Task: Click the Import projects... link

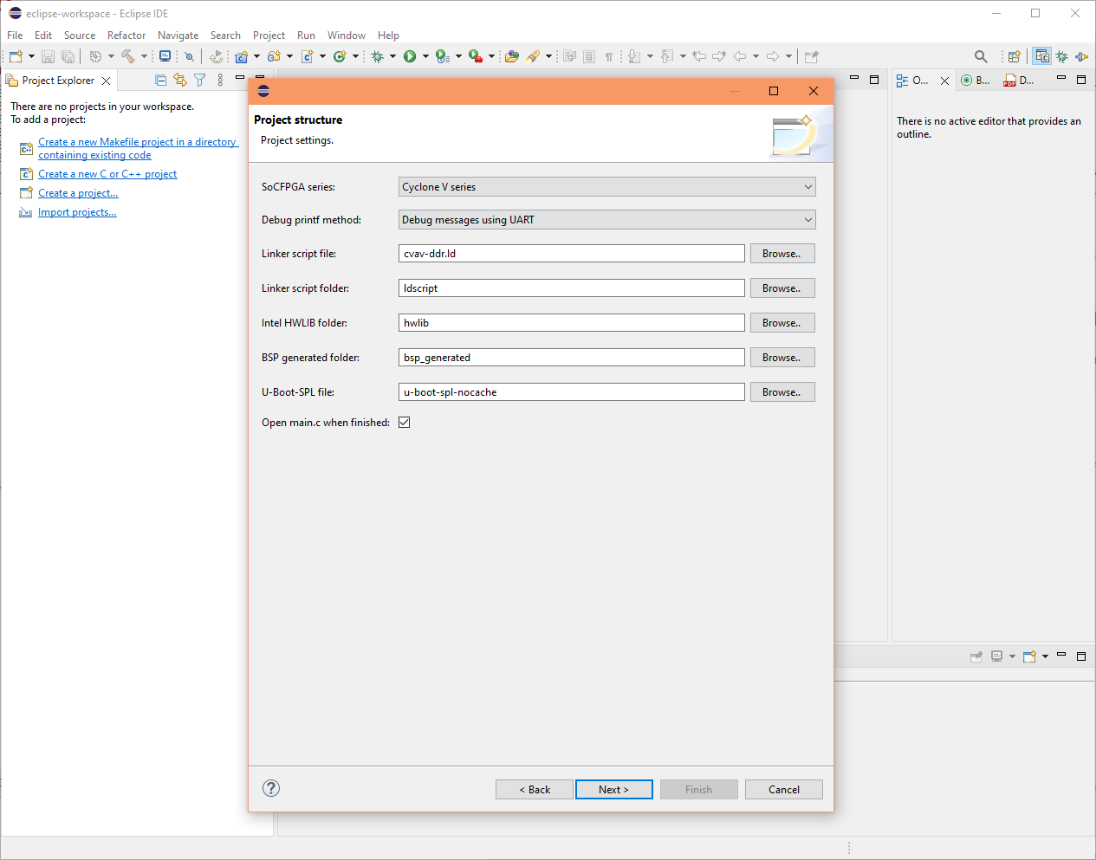Action: 77,212
